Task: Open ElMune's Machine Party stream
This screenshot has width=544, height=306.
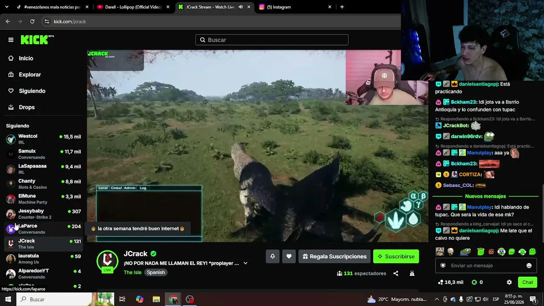Action: (43, 199)
